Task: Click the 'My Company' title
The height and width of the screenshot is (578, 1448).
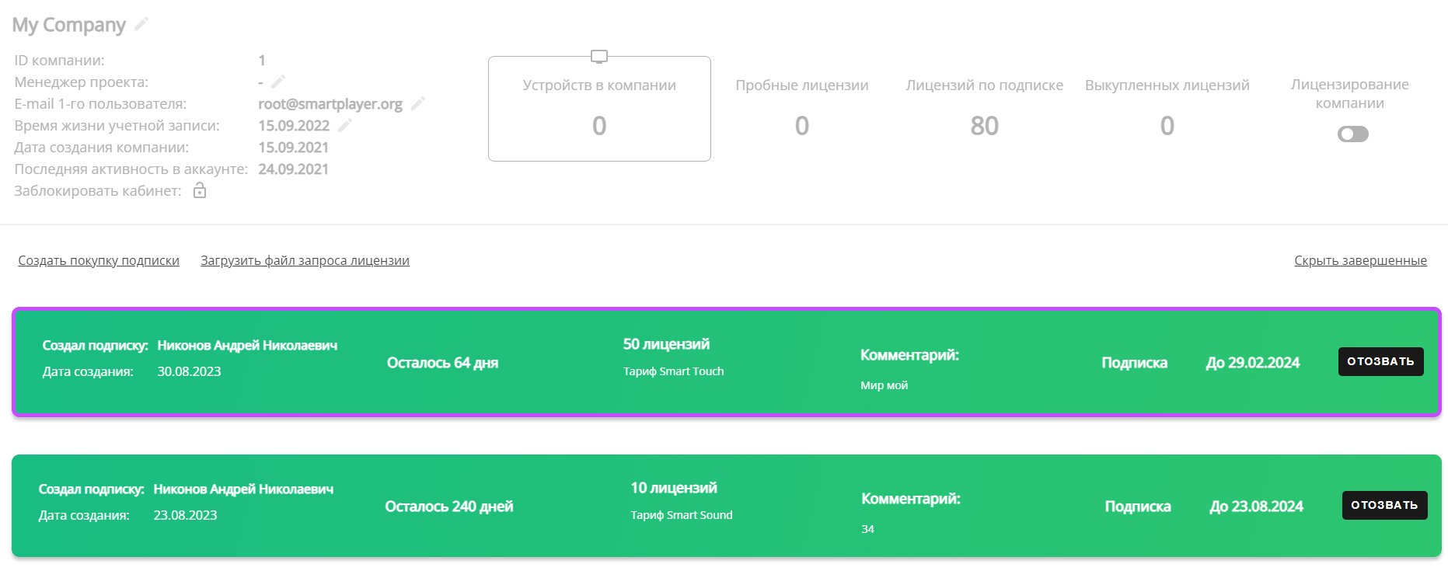Action: coord(69,25)
